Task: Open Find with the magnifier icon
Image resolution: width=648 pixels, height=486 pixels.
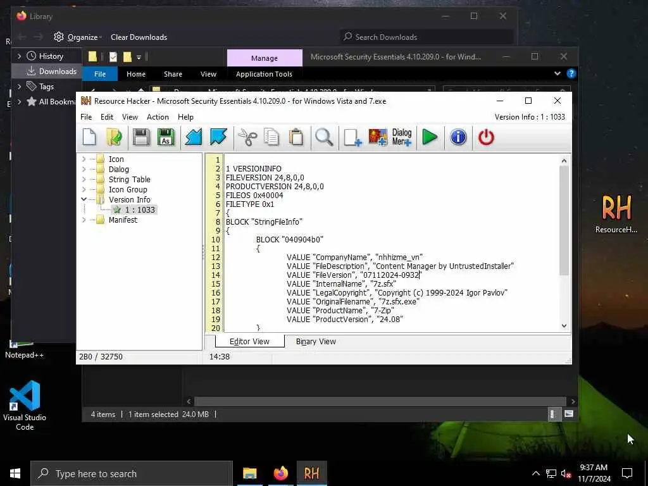Action: [x=324, y=137]
